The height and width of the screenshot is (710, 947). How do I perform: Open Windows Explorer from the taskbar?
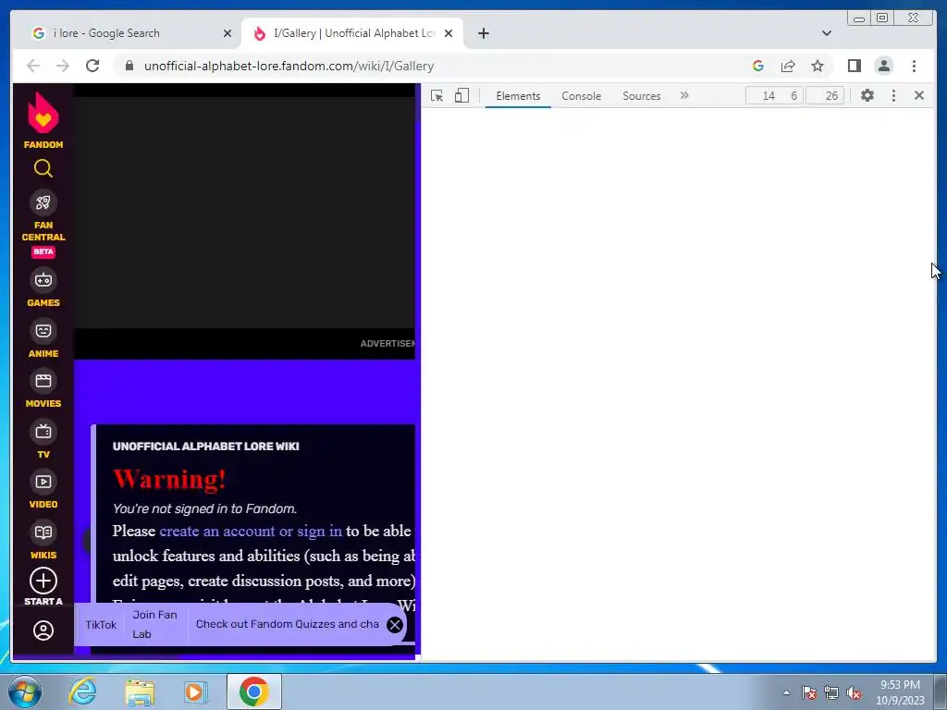(x=140, y=692)
